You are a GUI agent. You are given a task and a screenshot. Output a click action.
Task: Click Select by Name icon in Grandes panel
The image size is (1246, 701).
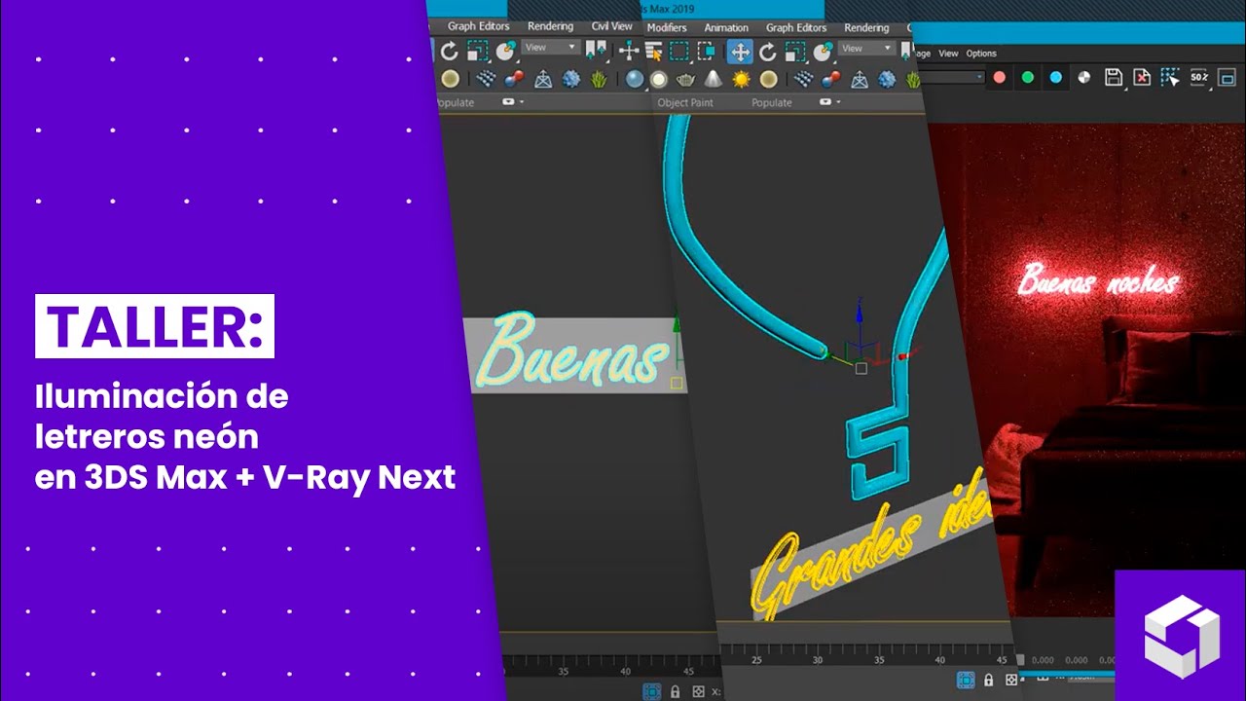tap(653, 52)
